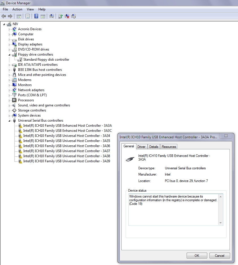Viewport: 238px width, 265px height.
Task: Expand the Network adapters category
Action: (x=10, y=90)
